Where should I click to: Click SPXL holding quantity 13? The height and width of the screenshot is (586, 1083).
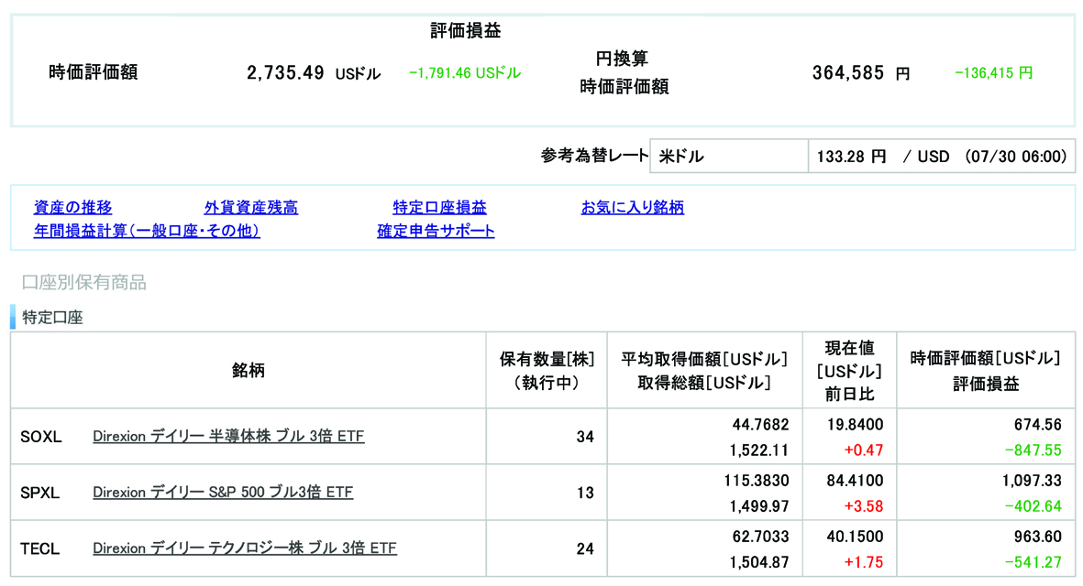[585, 493]
